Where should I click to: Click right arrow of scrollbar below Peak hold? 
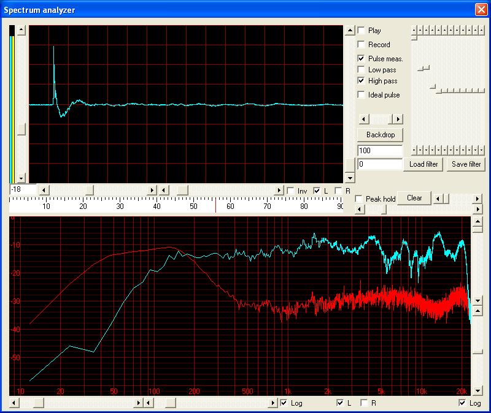click(477, 209)
